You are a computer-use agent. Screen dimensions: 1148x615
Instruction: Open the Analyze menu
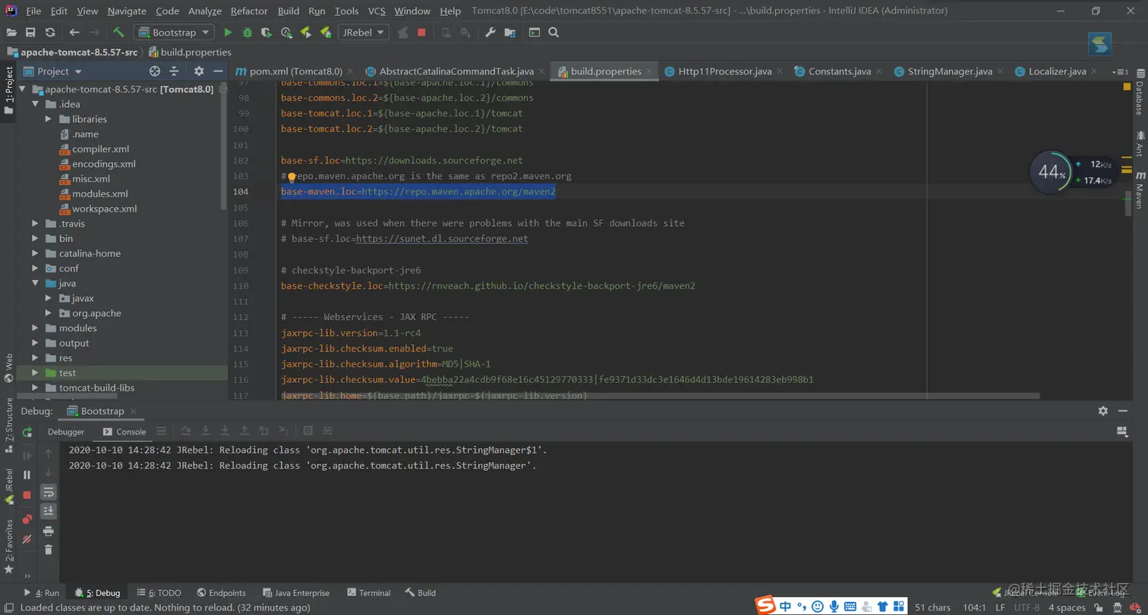click(204, 11)
